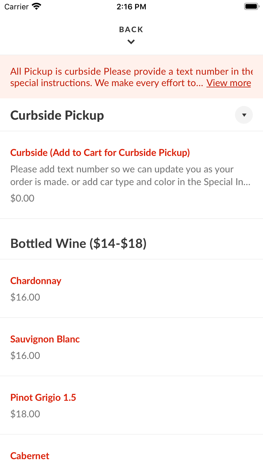Image resolution: width=263 pixels, height=467 pixels.
Task: Tap the Curbside Pickup section heading
Action: (x=57, y=115)
